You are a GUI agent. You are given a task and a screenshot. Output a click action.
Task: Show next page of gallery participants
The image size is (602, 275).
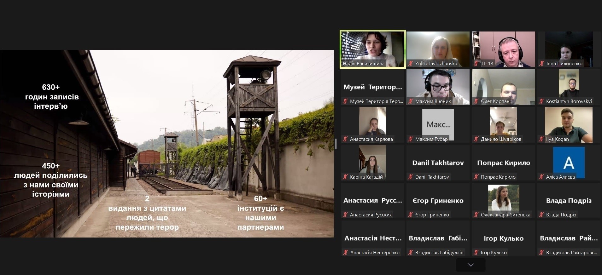pyautogui.click(x=470, y=265)
